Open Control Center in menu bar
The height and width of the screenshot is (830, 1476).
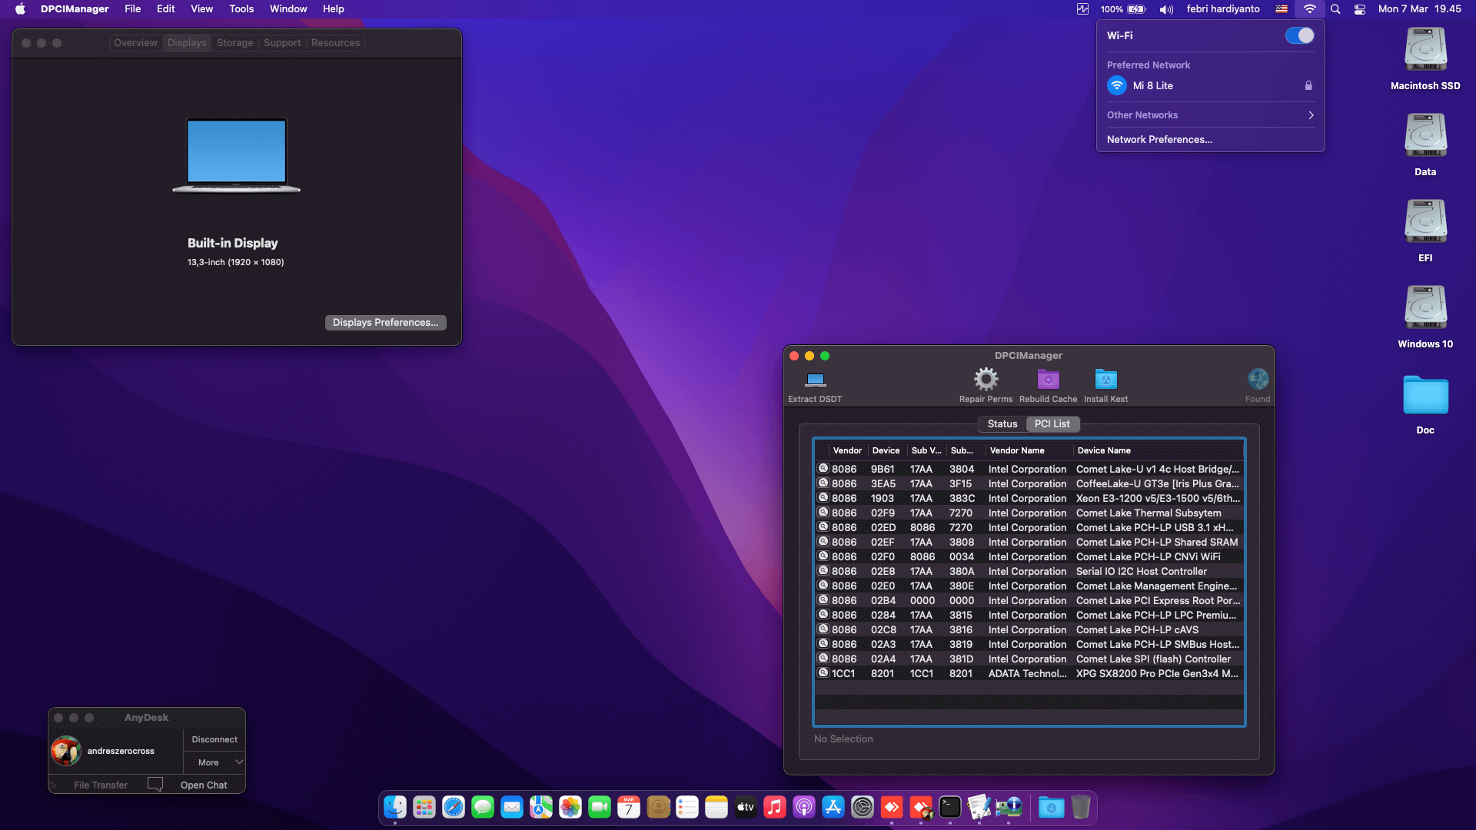1360,9
